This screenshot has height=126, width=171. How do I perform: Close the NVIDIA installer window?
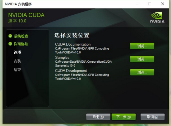click(163, 4)
